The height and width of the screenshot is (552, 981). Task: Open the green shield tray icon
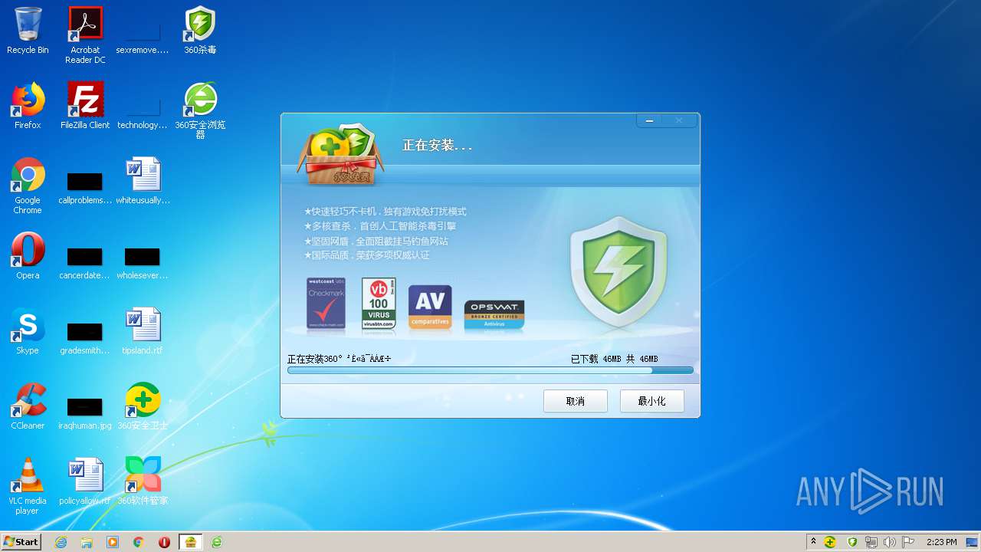tap(852, 542)
